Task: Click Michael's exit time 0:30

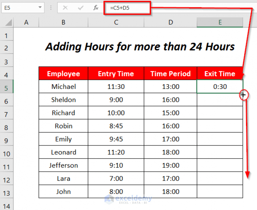Action: tap(220, 87)
